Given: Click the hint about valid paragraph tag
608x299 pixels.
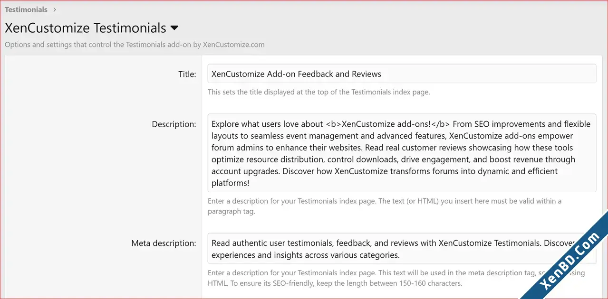Looking at the screenshot, I should (x=385, y=206).
